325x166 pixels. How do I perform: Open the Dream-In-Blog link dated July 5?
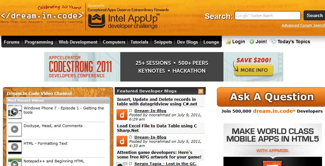pos(150,137)
